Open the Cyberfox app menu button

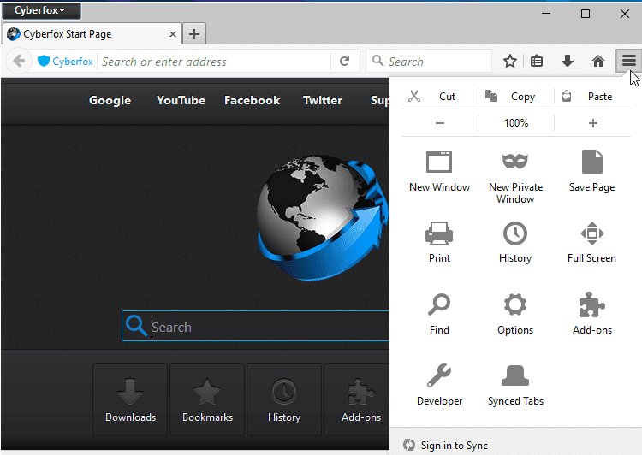(41, 10)
